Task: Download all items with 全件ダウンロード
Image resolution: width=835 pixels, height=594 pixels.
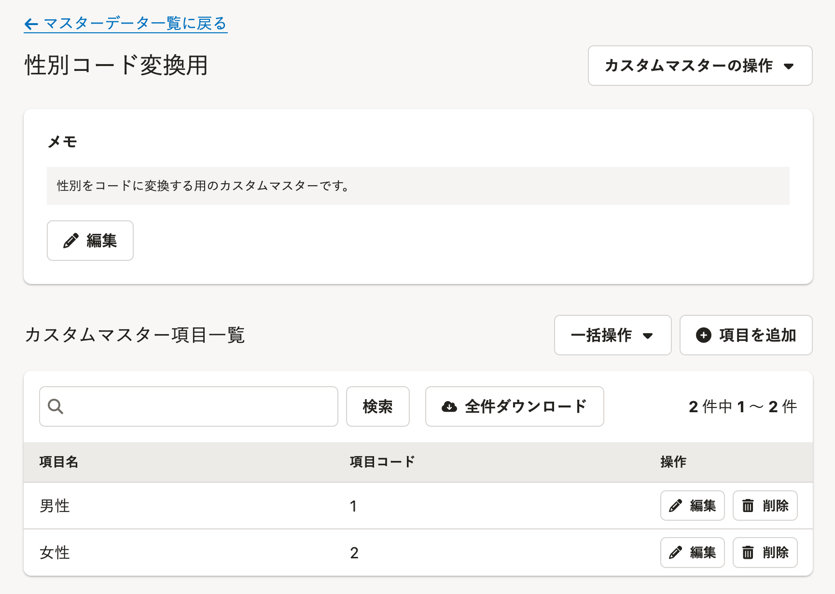Action: [515, 406]
